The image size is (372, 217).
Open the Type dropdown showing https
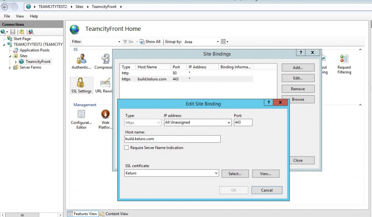point(143,122)
